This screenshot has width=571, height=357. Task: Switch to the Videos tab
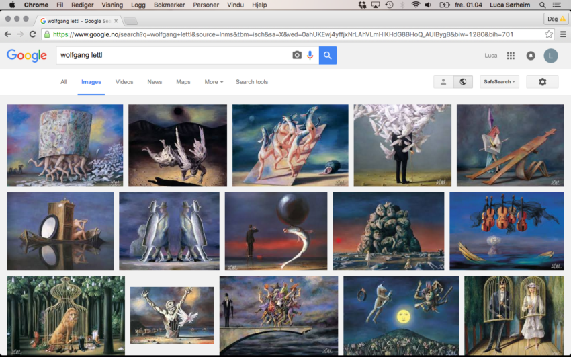pyautogui.click(x=124, y=82)
